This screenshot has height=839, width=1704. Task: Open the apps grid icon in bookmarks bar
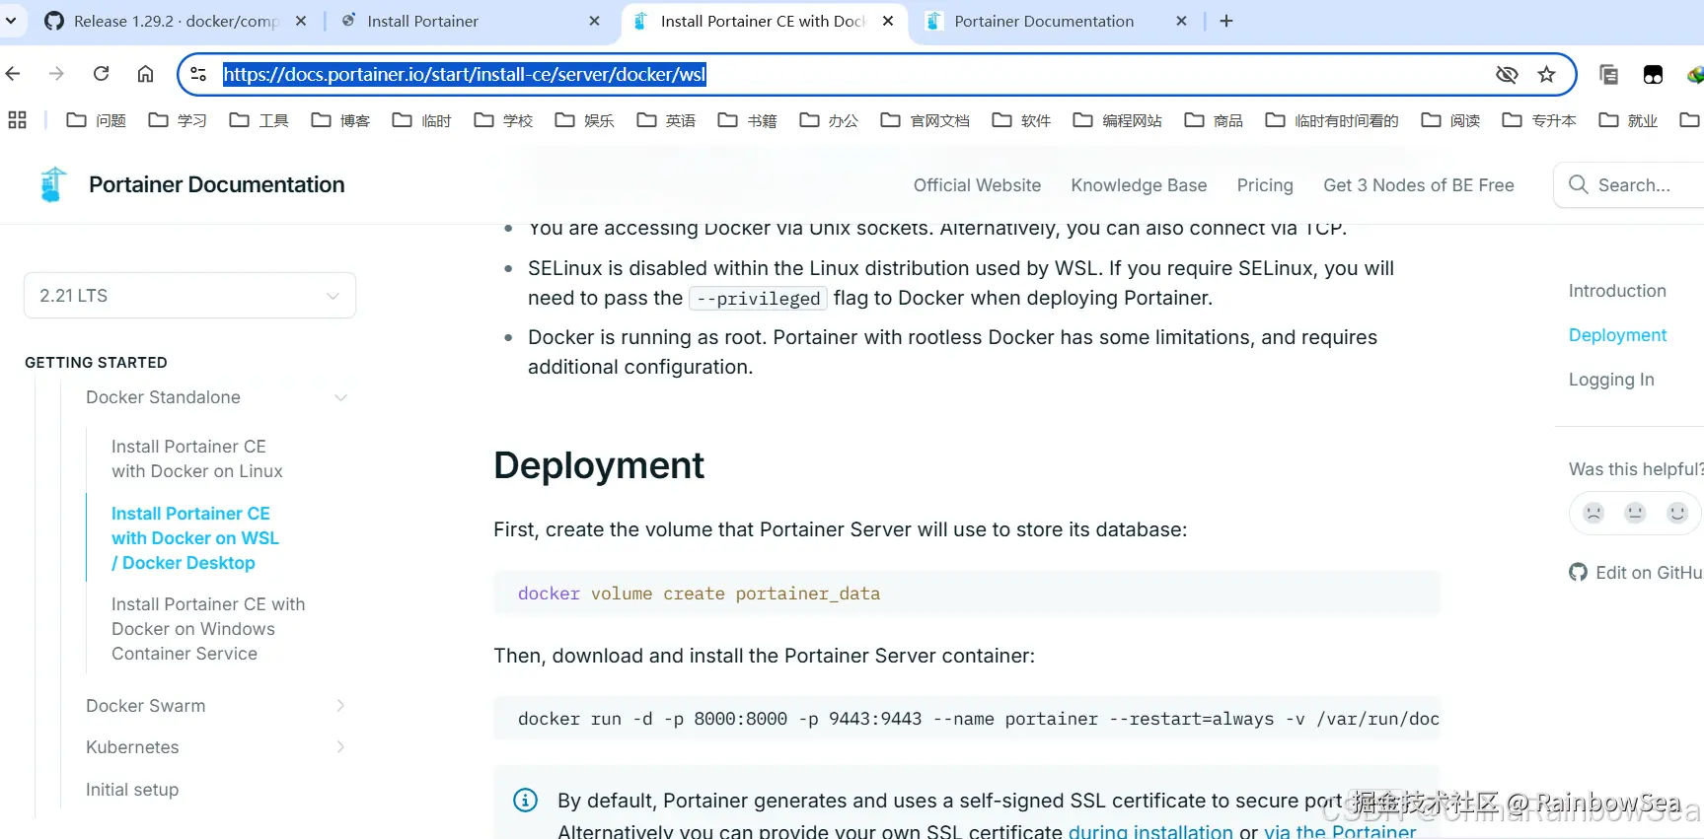coord(17,120)
